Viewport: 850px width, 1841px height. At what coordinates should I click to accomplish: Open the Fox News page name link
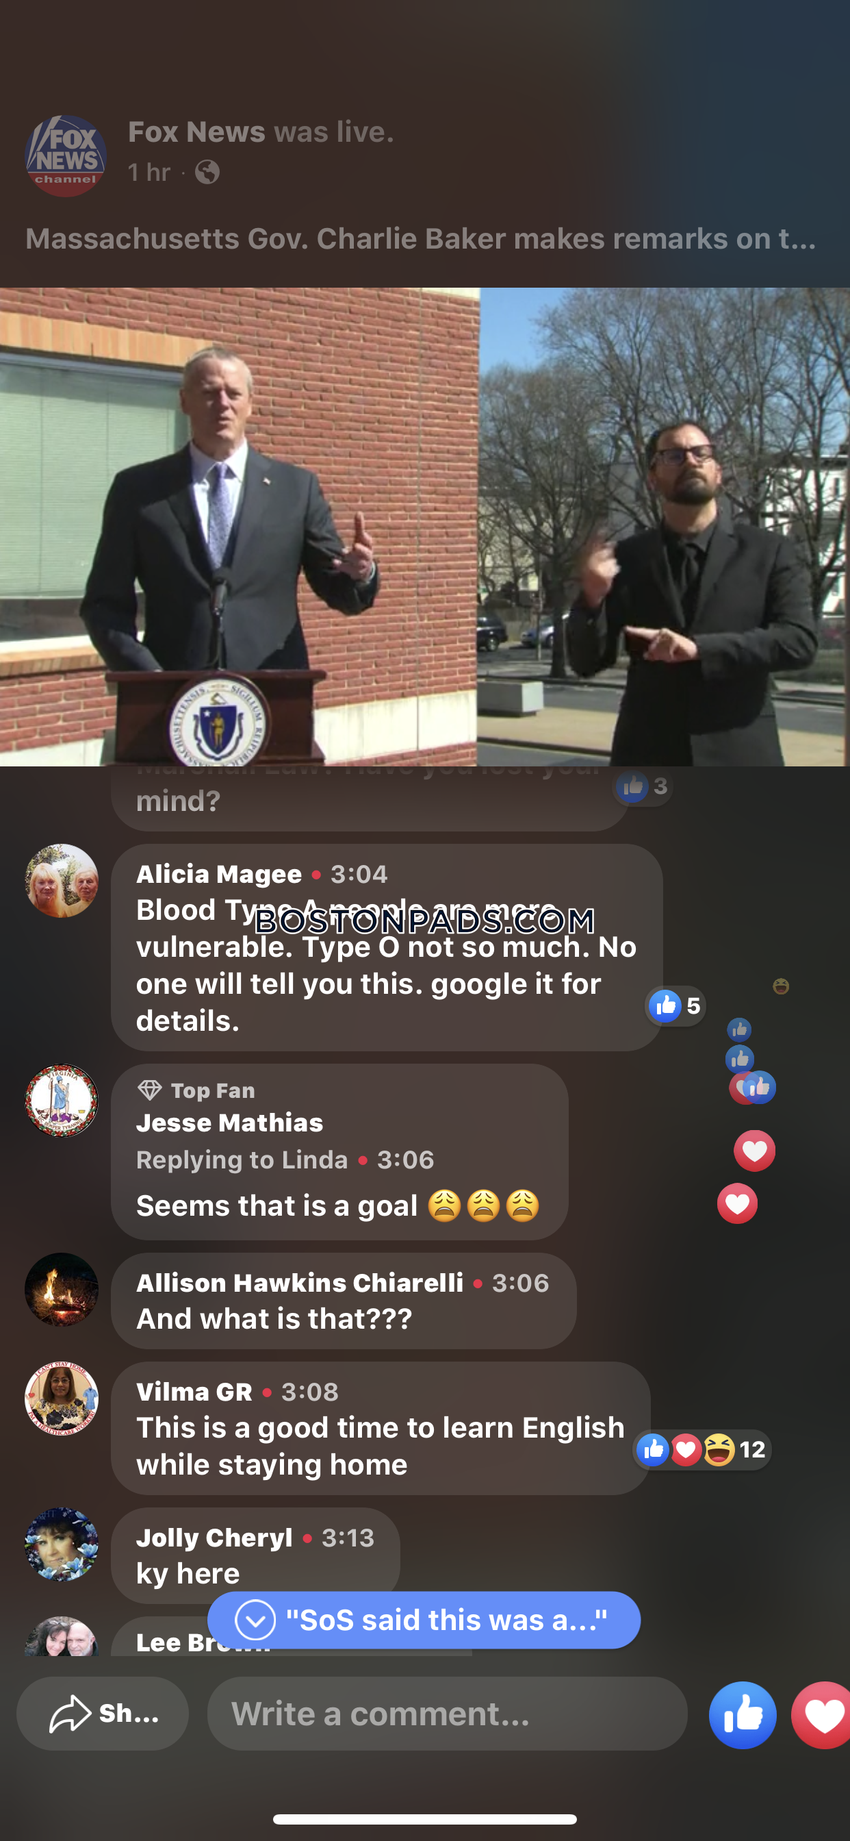pos(196,132)
